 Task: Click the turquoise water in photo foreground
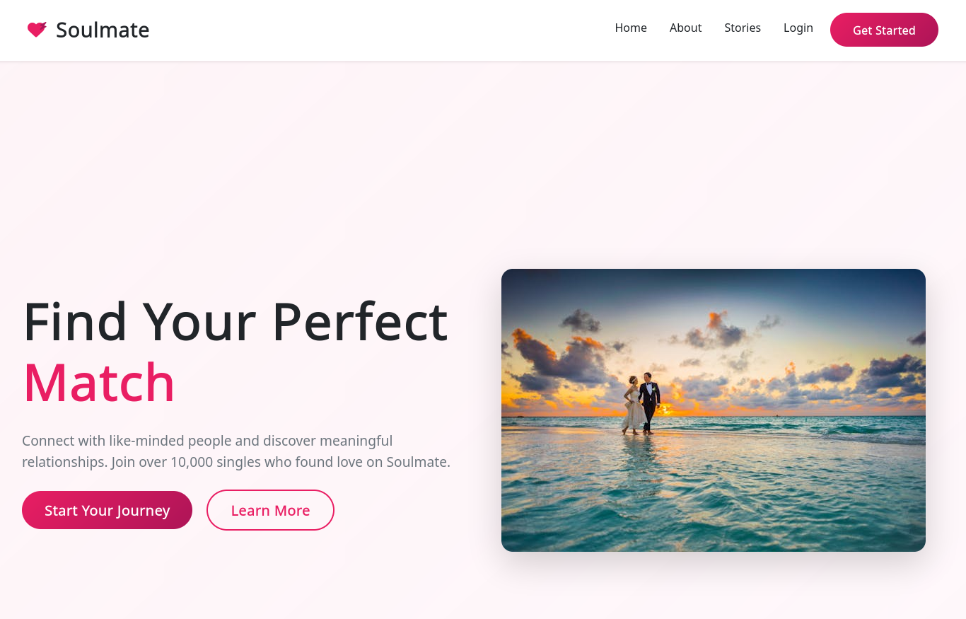714,495
